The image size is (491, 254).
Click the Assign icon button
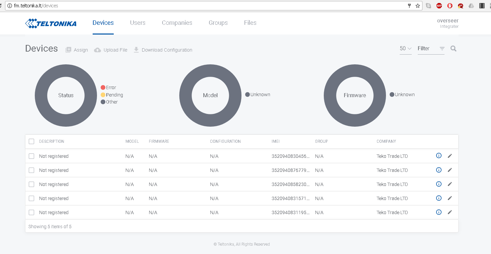tap(68, 50)
